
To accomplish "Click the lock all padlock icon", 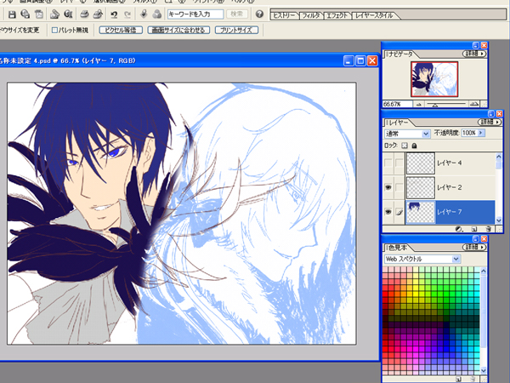I will click(x=414, y=146).
